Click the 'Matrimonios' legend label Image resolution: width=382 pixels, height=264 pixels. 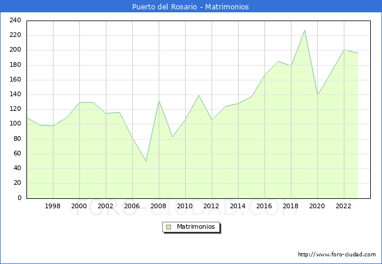196,226
